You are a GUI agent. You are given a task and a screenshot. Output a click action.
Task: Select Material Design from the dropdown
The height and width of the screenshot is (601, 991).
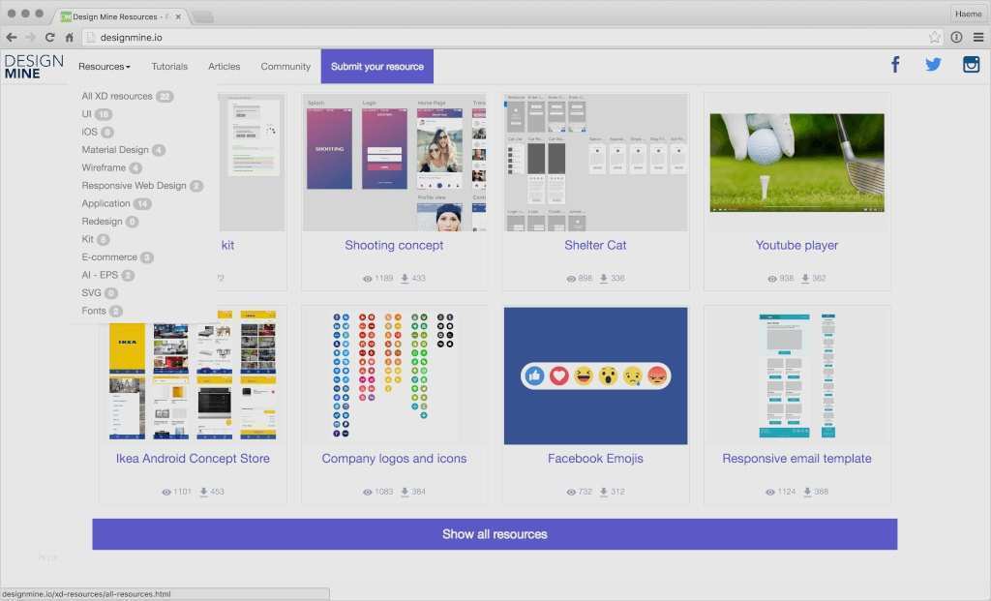coord(115,150)
